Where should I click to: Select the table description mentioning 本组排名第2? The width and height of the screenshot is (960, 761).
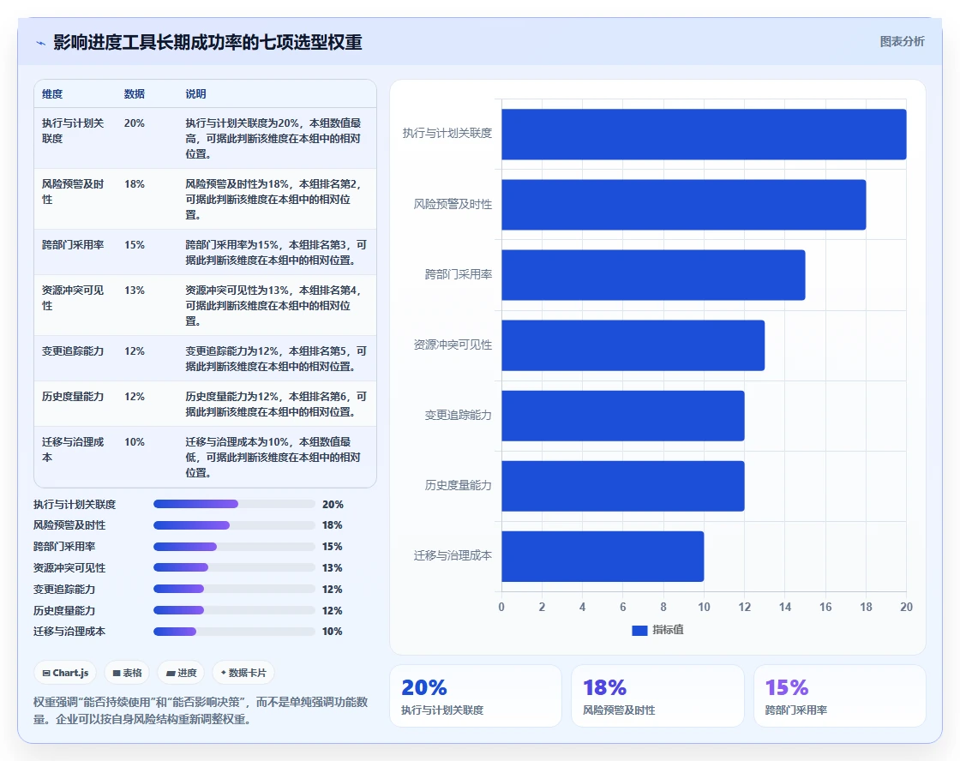pos(273,199)
